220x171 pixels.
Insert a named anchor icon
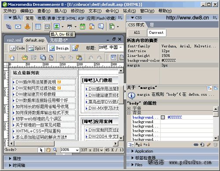(27, 26)
